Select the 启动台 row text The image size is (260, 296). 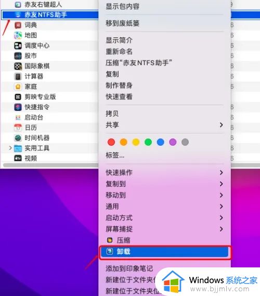coord(34,118)
